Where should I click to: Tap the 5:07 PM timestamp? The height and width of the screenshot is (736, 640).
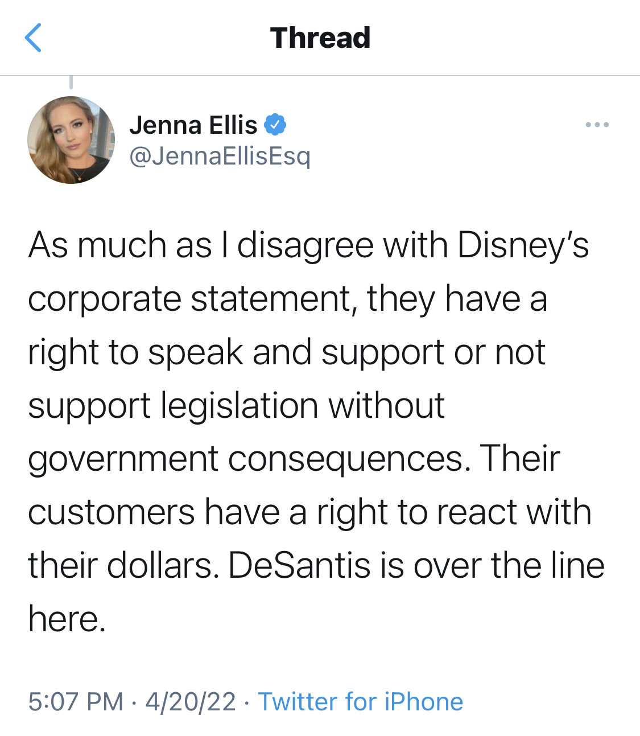76,701
